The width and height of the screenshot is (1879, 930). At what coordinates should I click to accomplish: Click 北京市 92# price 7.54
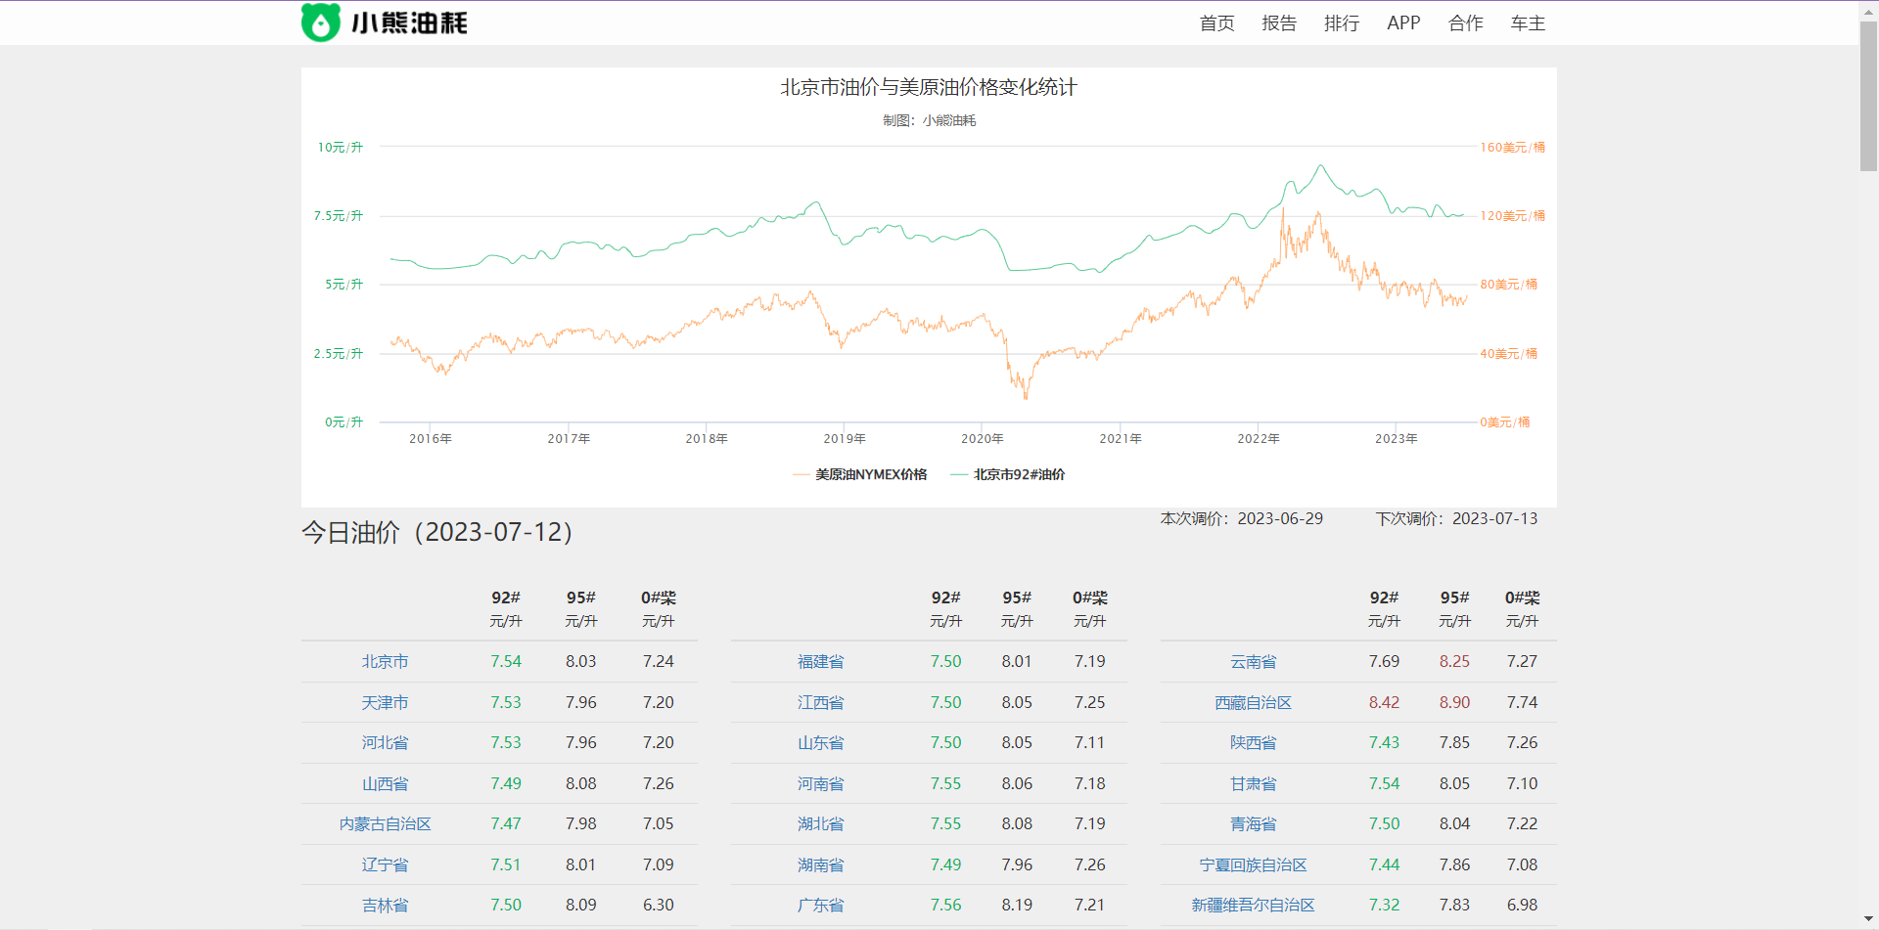(x=506, y=661)
